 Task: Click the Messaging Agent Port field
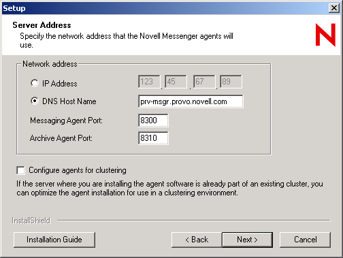[153, 120]
